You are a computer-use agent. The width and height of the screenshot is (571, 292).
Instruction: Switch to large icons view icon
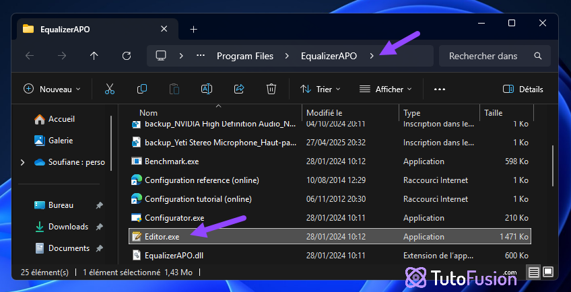pyautogui.click(x=548, y=272)
